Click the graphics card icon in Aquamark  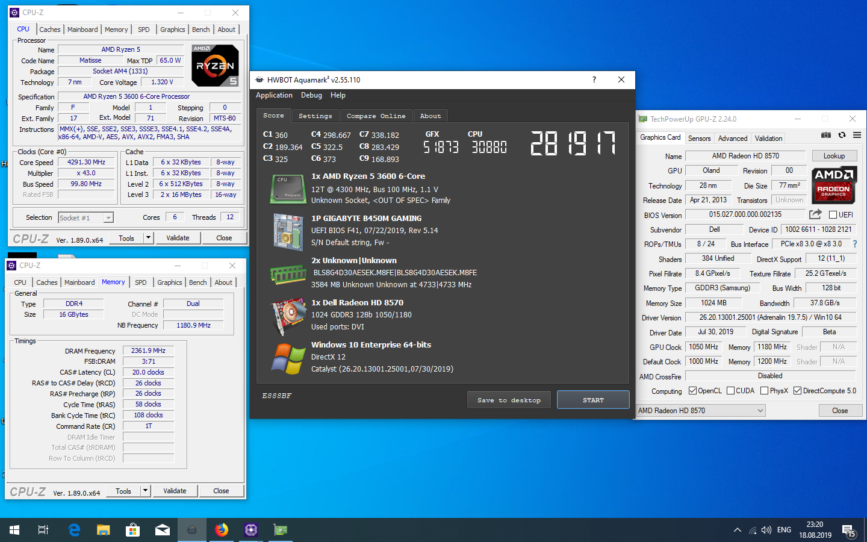(x=288, y=316)
